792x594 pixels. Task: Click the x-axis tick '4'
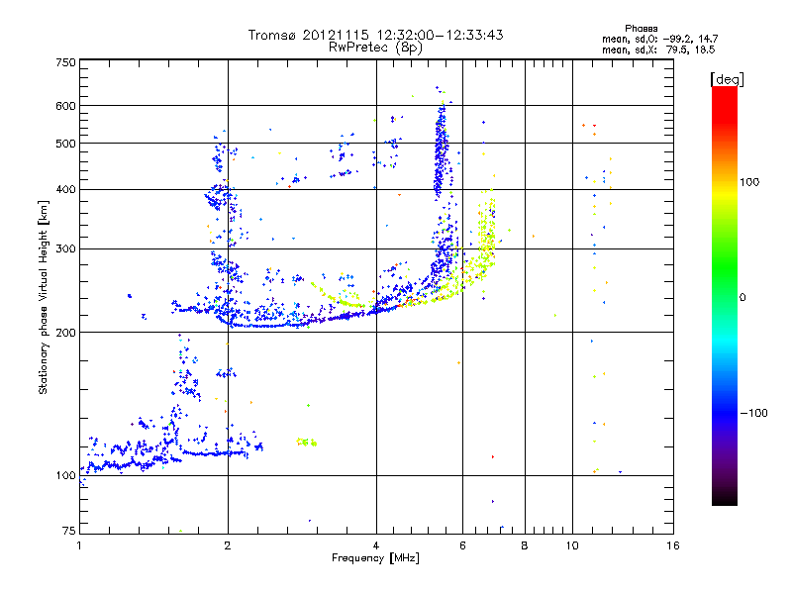pos(376,545)
